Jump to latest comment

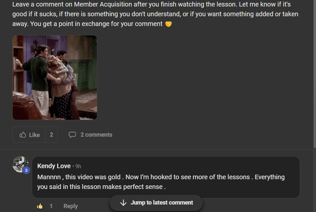point(162,203)
